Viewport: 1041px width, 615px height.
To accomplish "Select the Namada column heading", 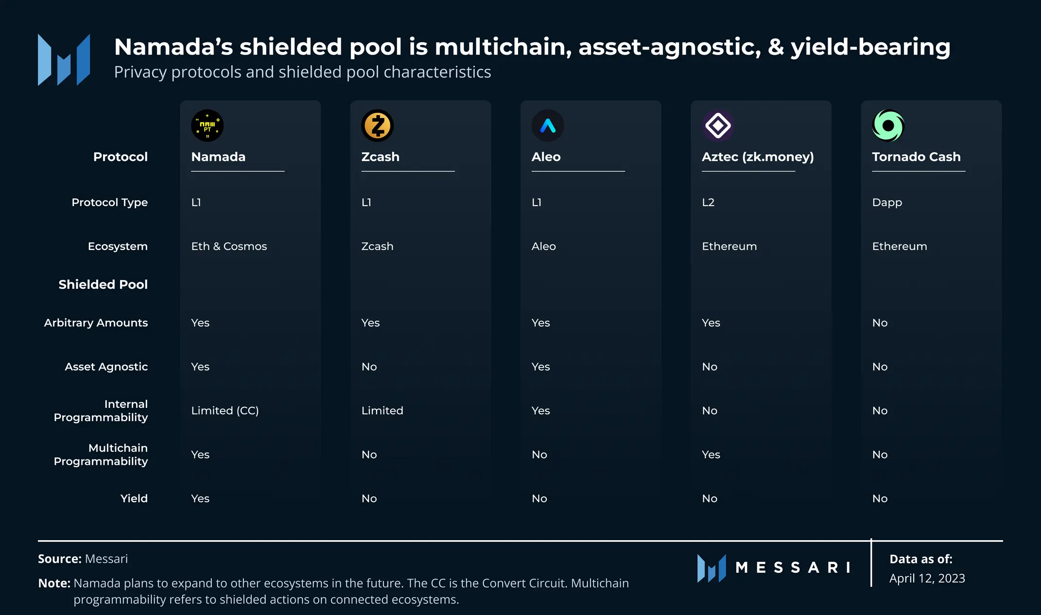I will coord(218,157).
